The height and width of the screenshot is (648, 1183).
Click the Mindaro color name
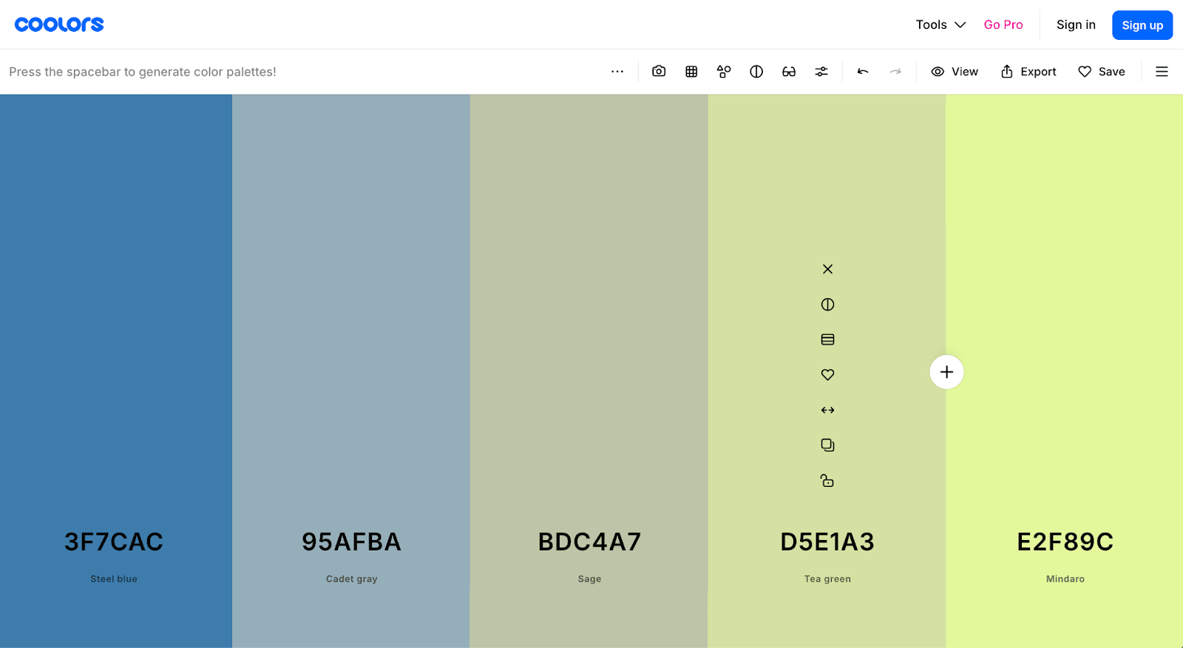pyautogui.click(x=1065, y=579)
